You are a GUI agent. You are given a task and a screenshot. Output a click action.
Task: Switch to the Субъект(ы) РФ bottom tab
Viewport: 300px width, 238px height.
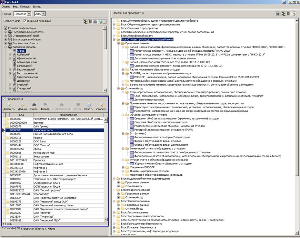(11, 228)
